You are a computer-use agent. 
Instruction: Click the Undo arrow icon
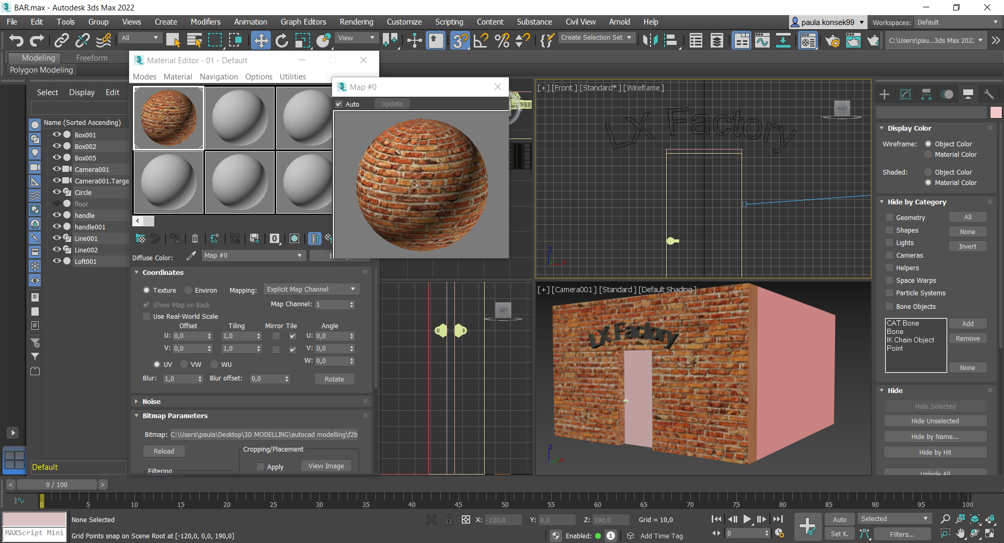[x=16, y=40]
